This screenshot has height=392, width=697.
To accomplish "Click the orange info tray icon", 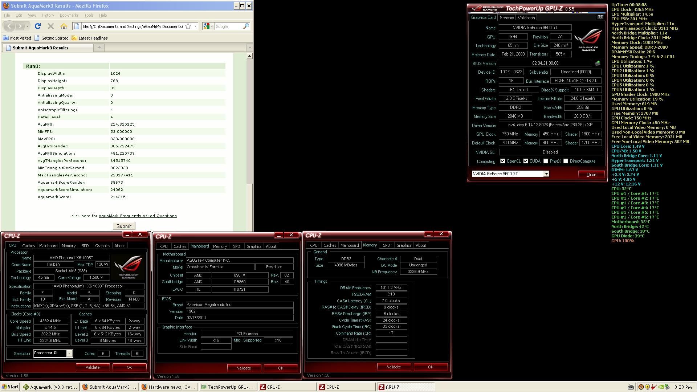I will (641, 387).
